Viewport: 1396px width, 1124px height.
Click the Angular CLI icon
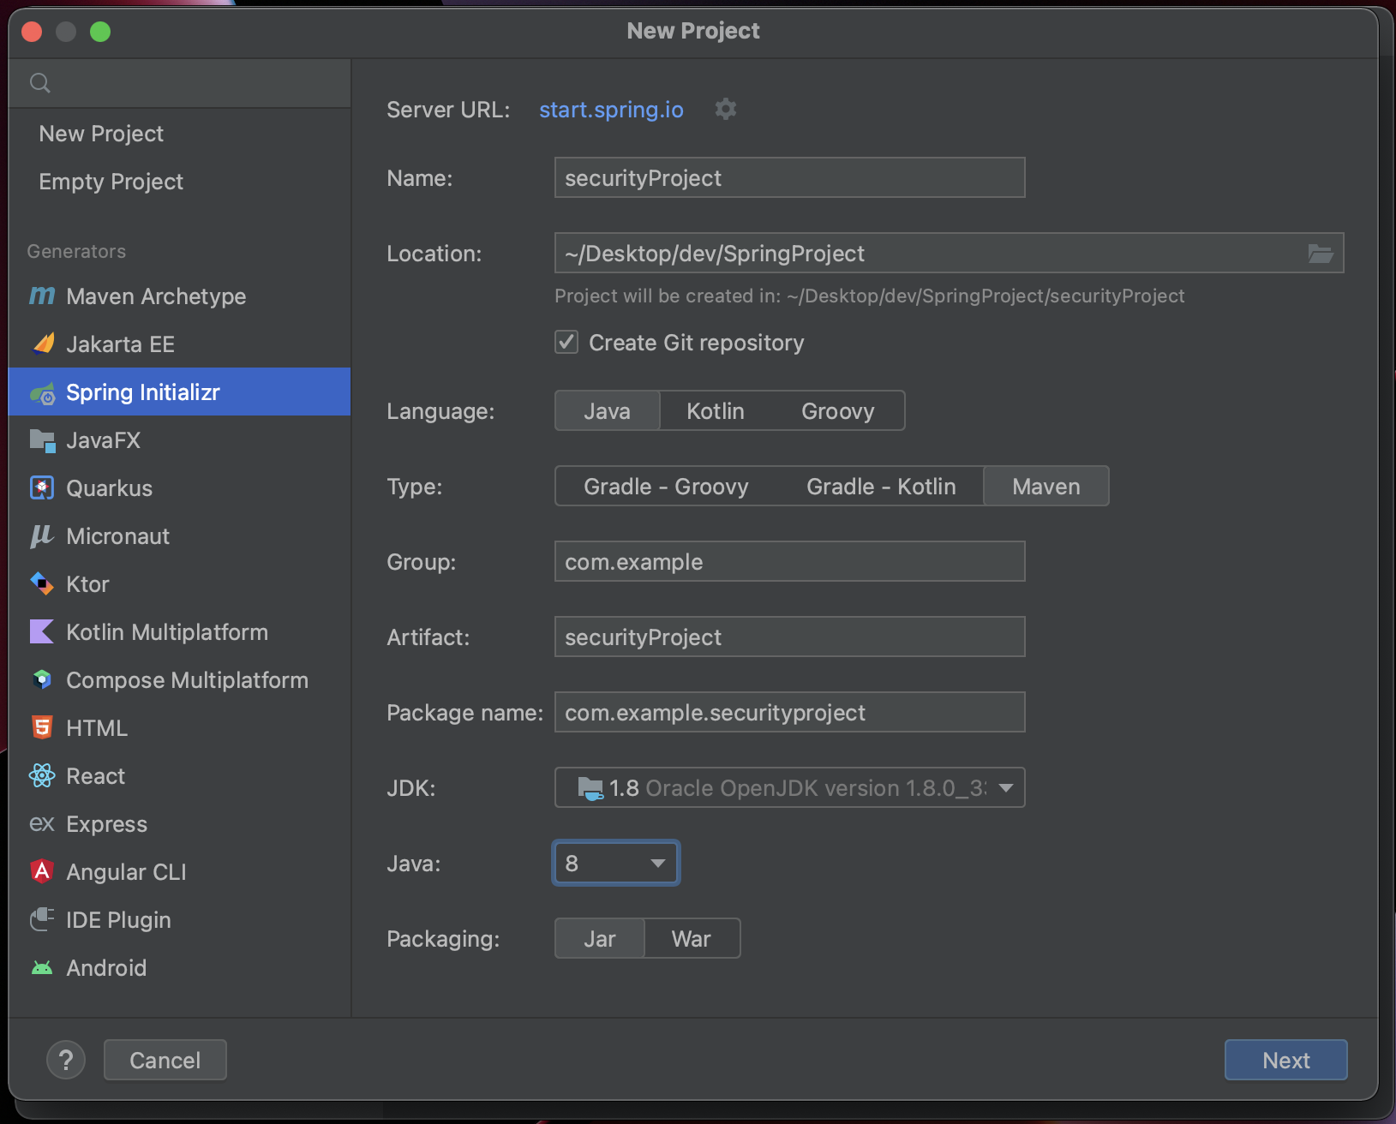coord(42,871)
